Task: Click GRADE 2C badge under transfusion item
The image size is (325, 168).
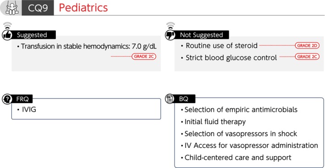Action: pos(143,56)
